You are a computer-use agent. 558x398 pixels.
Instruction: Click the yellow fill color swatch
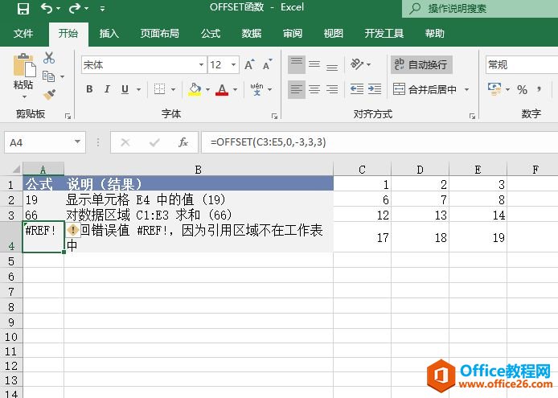[195, 89]
